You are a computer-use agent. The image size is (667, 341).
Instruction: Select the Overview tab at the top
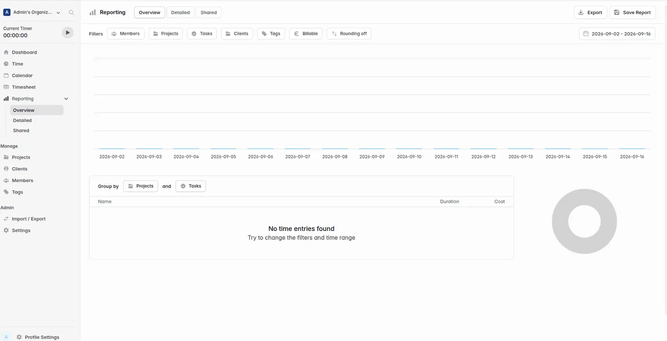coord(150,13)
